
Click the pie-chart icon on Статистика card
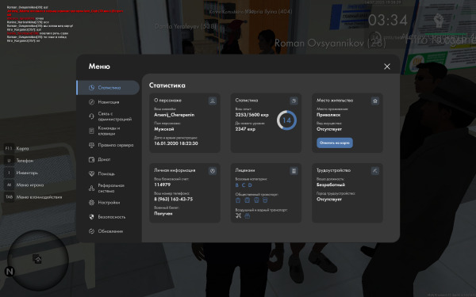pyautogui.click(x=294, y=101)
